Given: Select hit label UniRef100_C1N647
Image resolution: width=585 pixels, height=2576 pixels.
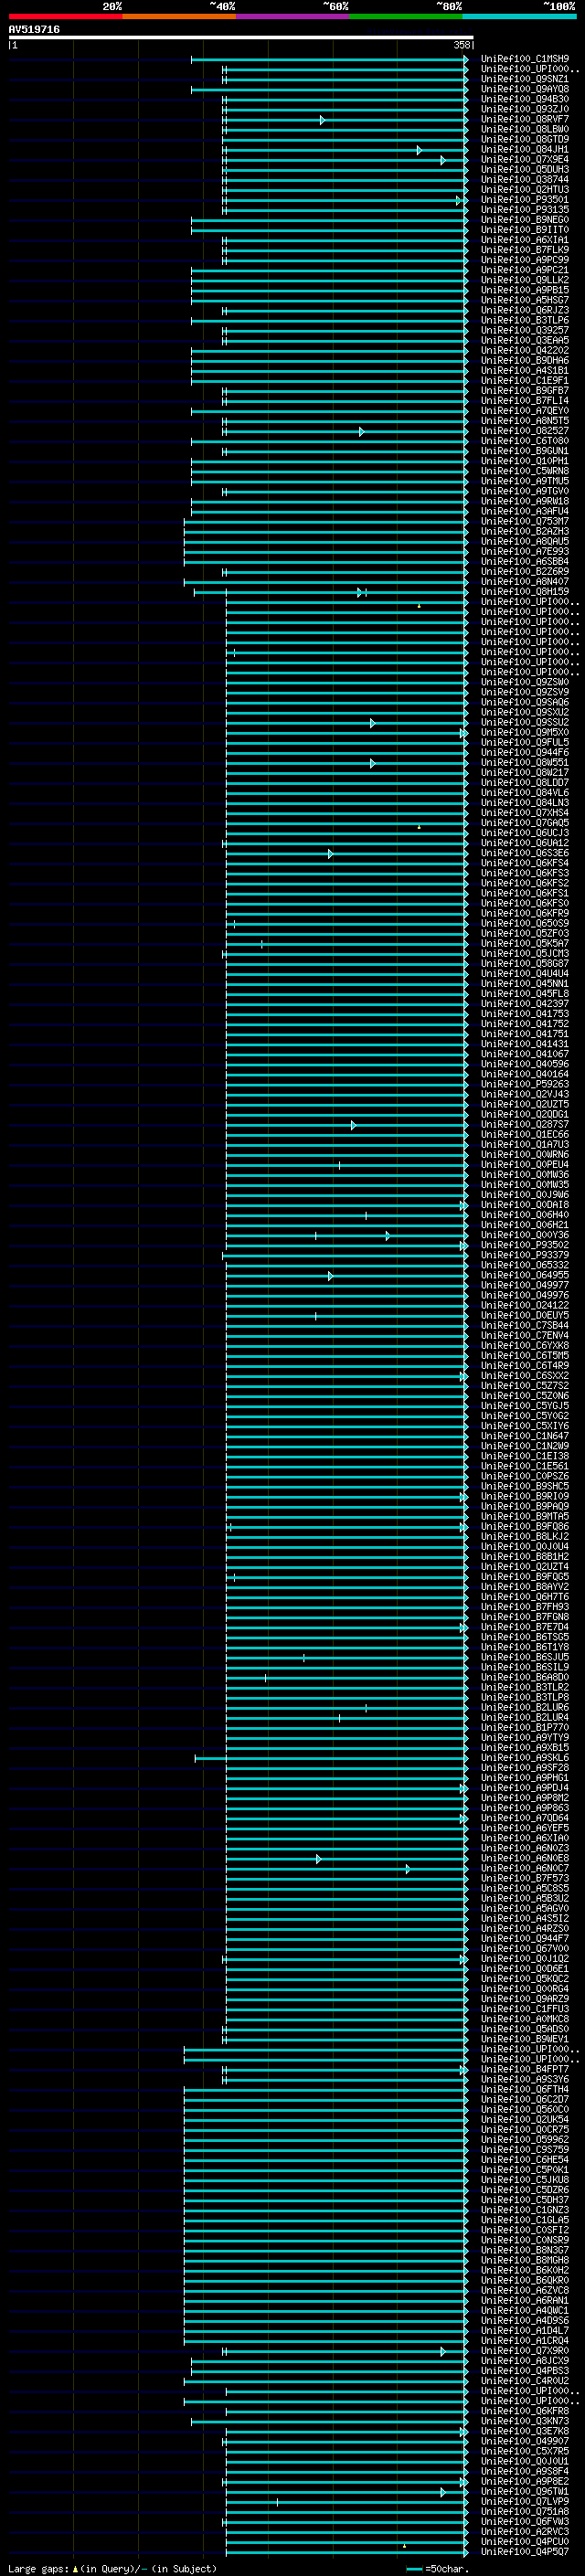Looking at the screenshot, I should 524,1435.
